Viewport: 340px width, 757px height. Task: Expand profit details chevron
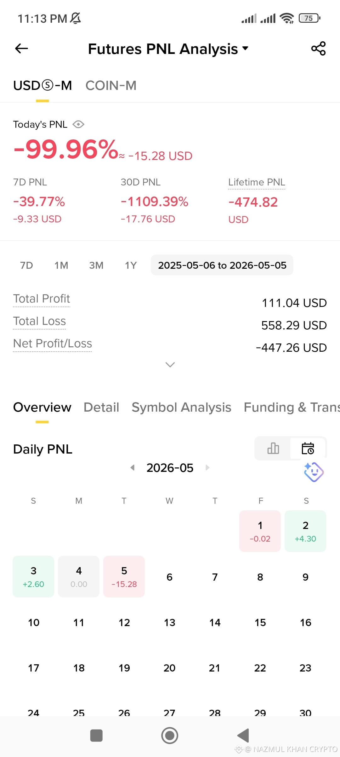click(170, 365)
